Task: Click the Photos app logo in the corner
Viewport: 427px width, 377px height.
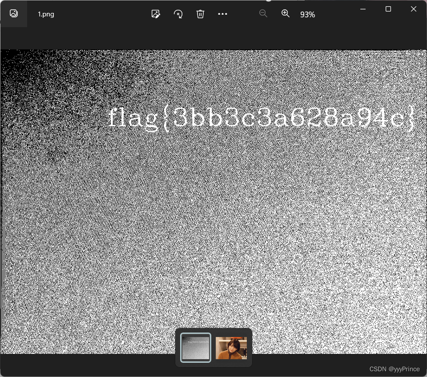Action: point(13,13)
